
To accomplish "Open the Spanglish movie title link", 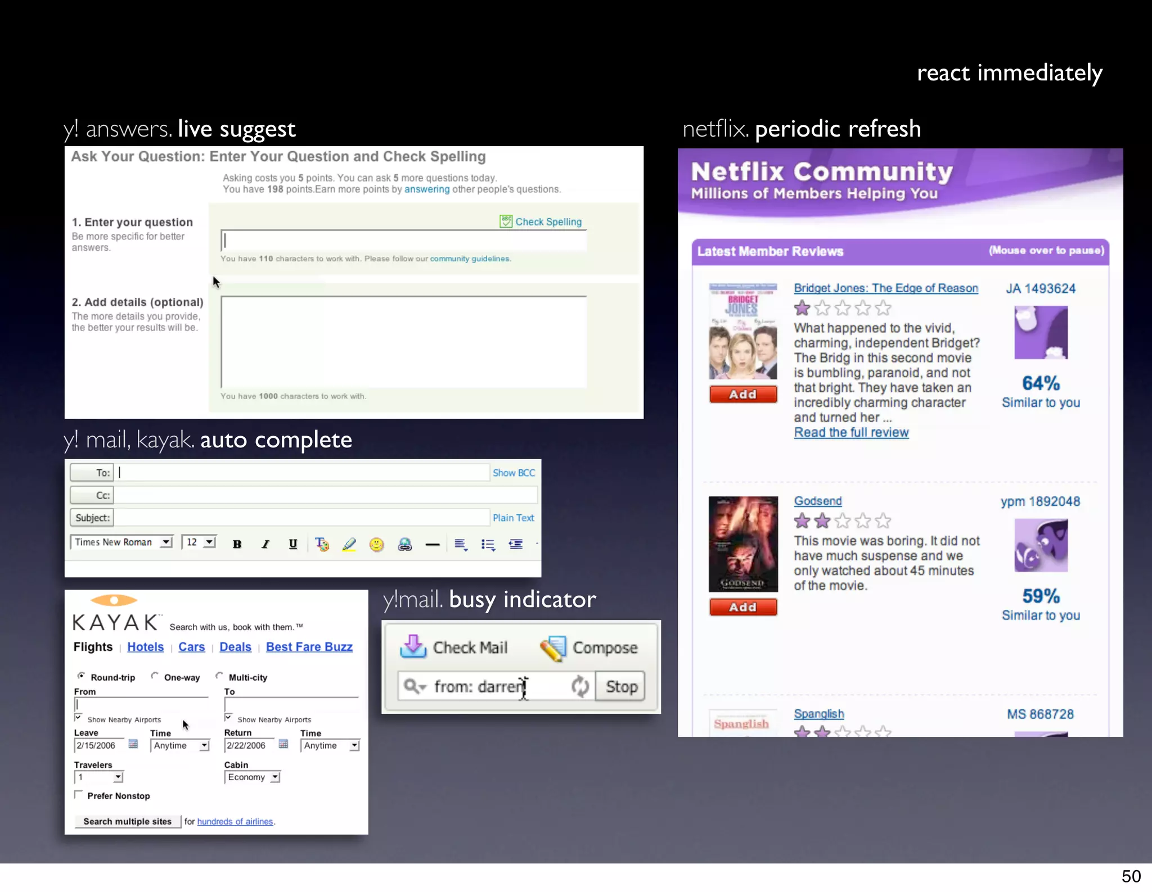I will [x=819, y=713].
